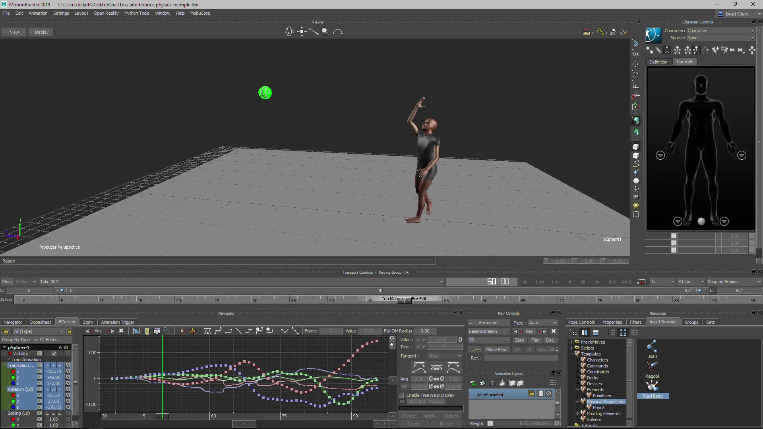
Task: Enable TimeWarp Display
Action: pos(402,395)
